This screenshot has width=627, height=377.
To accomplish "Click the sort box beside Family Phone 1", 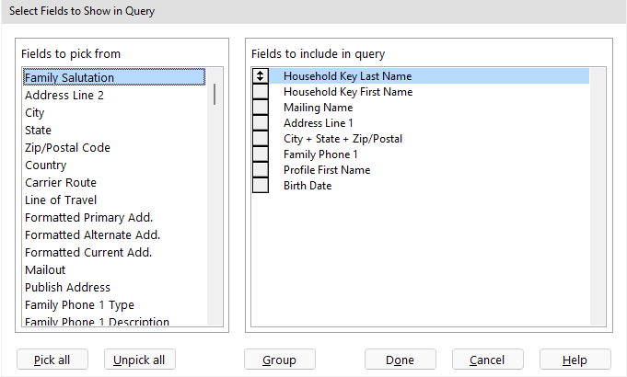I will [x=261, y=154].
